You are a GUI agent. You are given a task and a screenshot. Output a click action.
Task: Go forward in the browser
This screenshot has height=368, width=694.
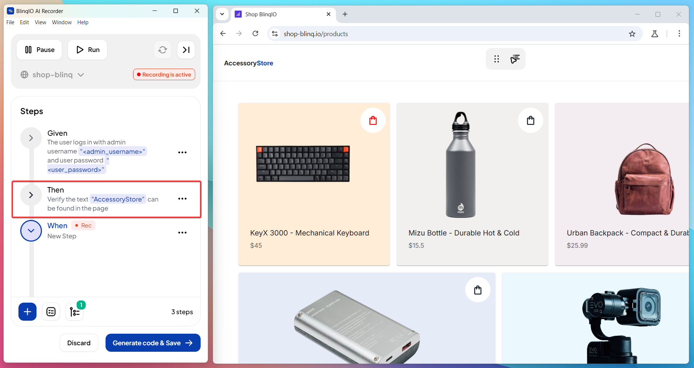coord(239,34)
